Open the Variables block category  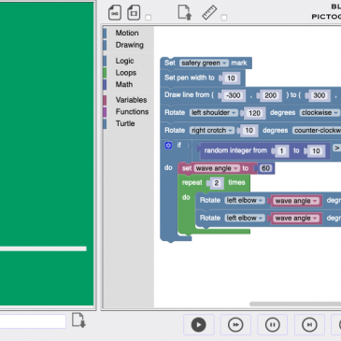click(x=131, y=100)
